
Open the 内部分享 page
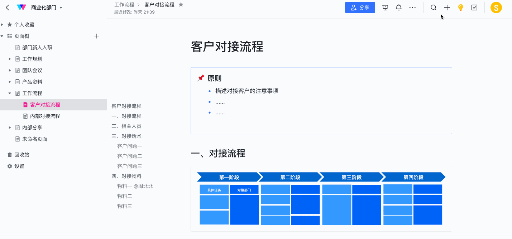click(x=32, y=128)
